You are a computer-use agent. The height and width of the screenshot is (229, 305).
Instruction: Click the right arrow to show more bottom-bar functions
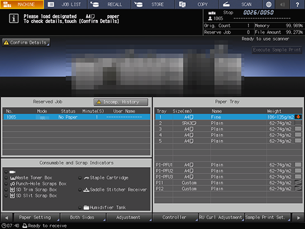click(299, 218)
